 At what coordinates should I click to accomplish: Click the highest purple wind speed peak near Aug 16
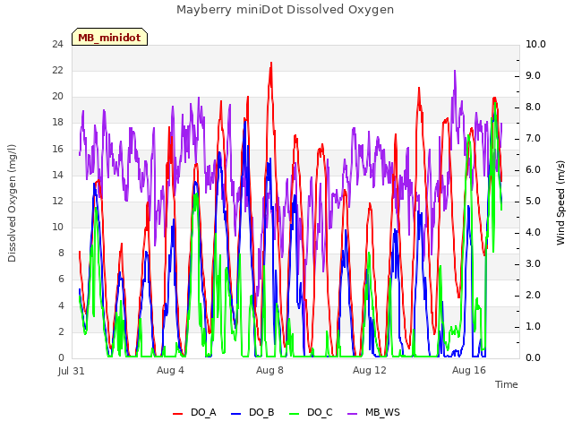(x=455, y=72)
